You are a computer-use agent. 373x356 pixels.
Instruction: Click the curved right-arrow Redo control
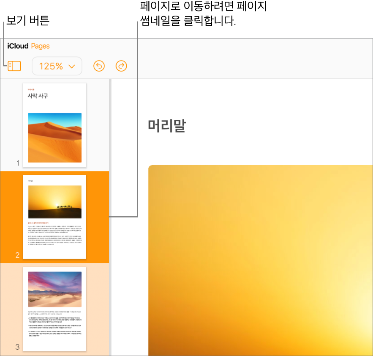[x=121, y=66]
